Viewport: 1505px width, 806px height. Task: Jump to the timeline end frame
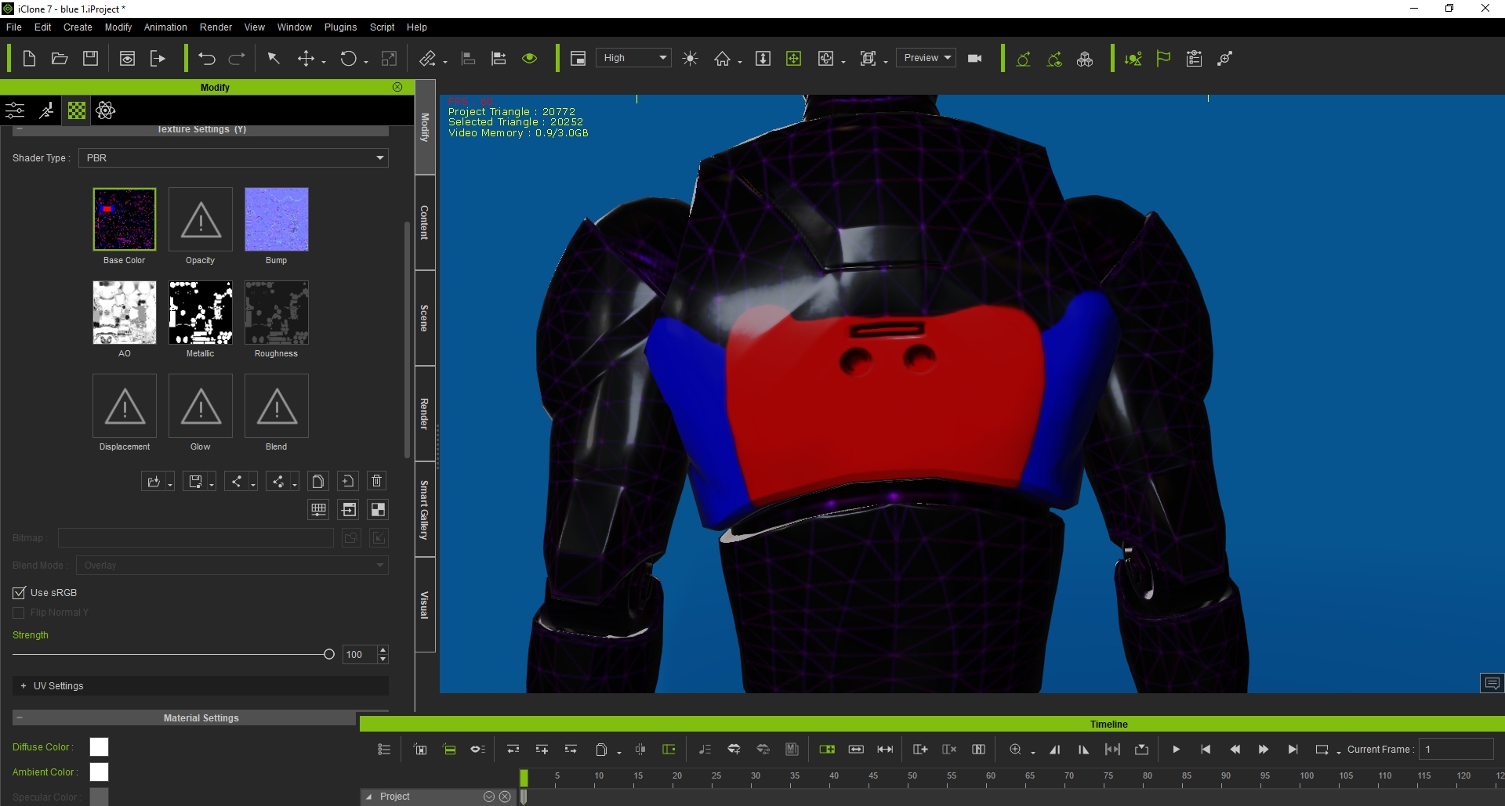click(1293, 750)
